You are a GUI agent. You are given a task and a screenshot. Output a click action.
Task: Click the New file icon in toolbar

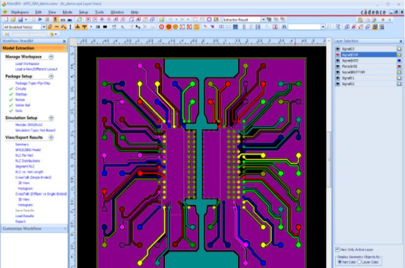tap(6, 20)
